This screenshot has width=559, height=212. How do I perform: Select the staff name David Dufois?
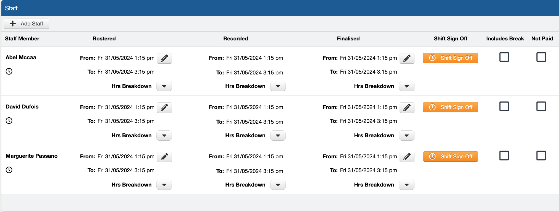pyautogui.click(x=22, y=107)
